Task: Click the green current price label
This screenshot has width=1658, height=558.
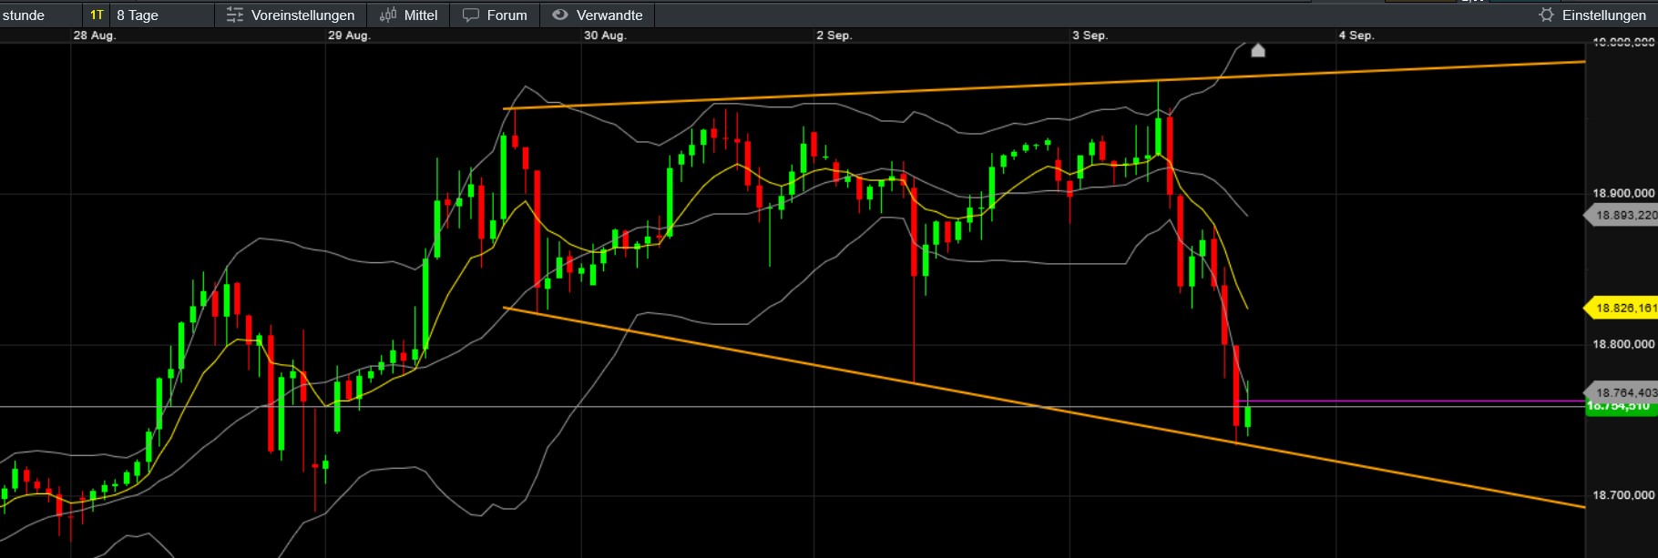Action: [x=1622, y=408]
